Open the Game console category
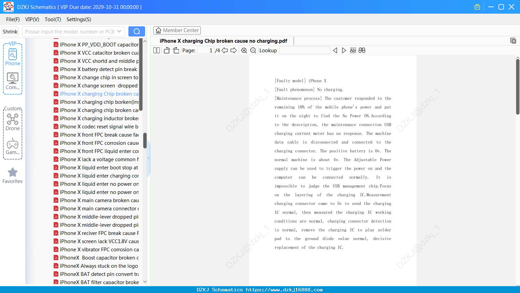Image resolution: width=520 pixels, height=293 pixels. click(x=13, y=146)
